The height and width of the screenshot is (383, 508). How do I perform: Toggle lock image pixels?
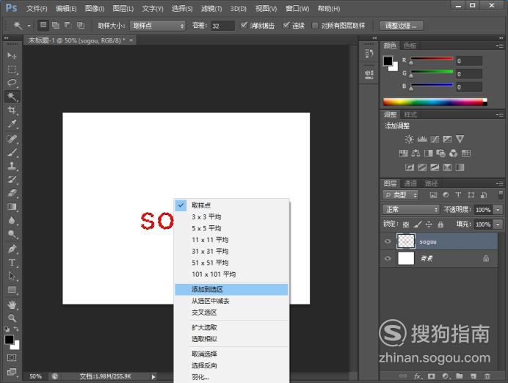click(418, 224)
